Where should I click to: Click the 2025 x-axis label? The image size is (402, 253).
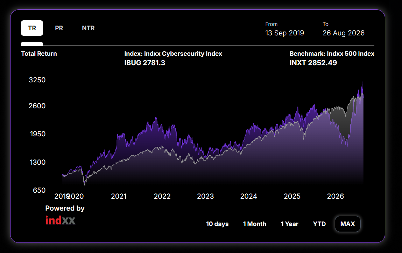[x=292, y=196]
